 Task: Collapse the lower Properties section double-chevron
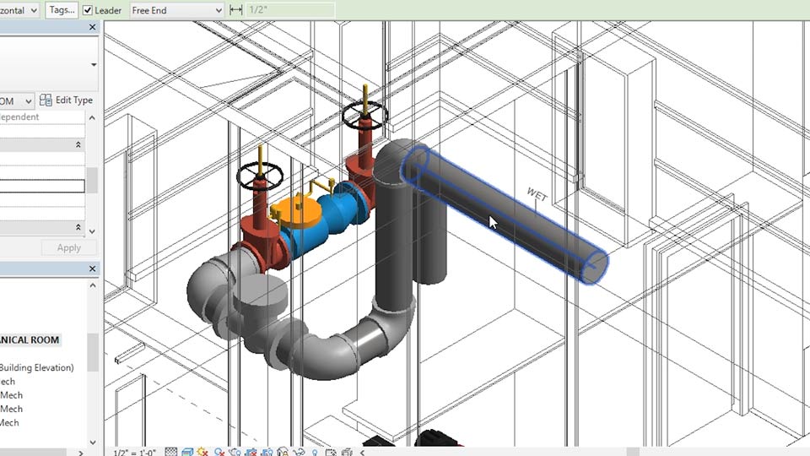(x=78, y=228)
